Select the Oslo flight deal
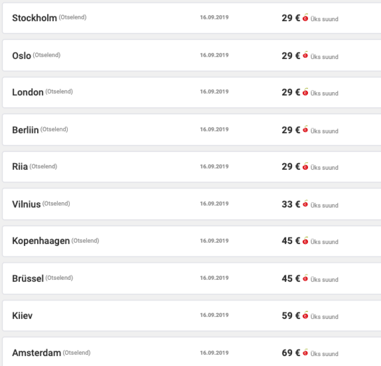The height and width of the screenshot is (366, 381). pyautogui.click(x=22, y=56)
